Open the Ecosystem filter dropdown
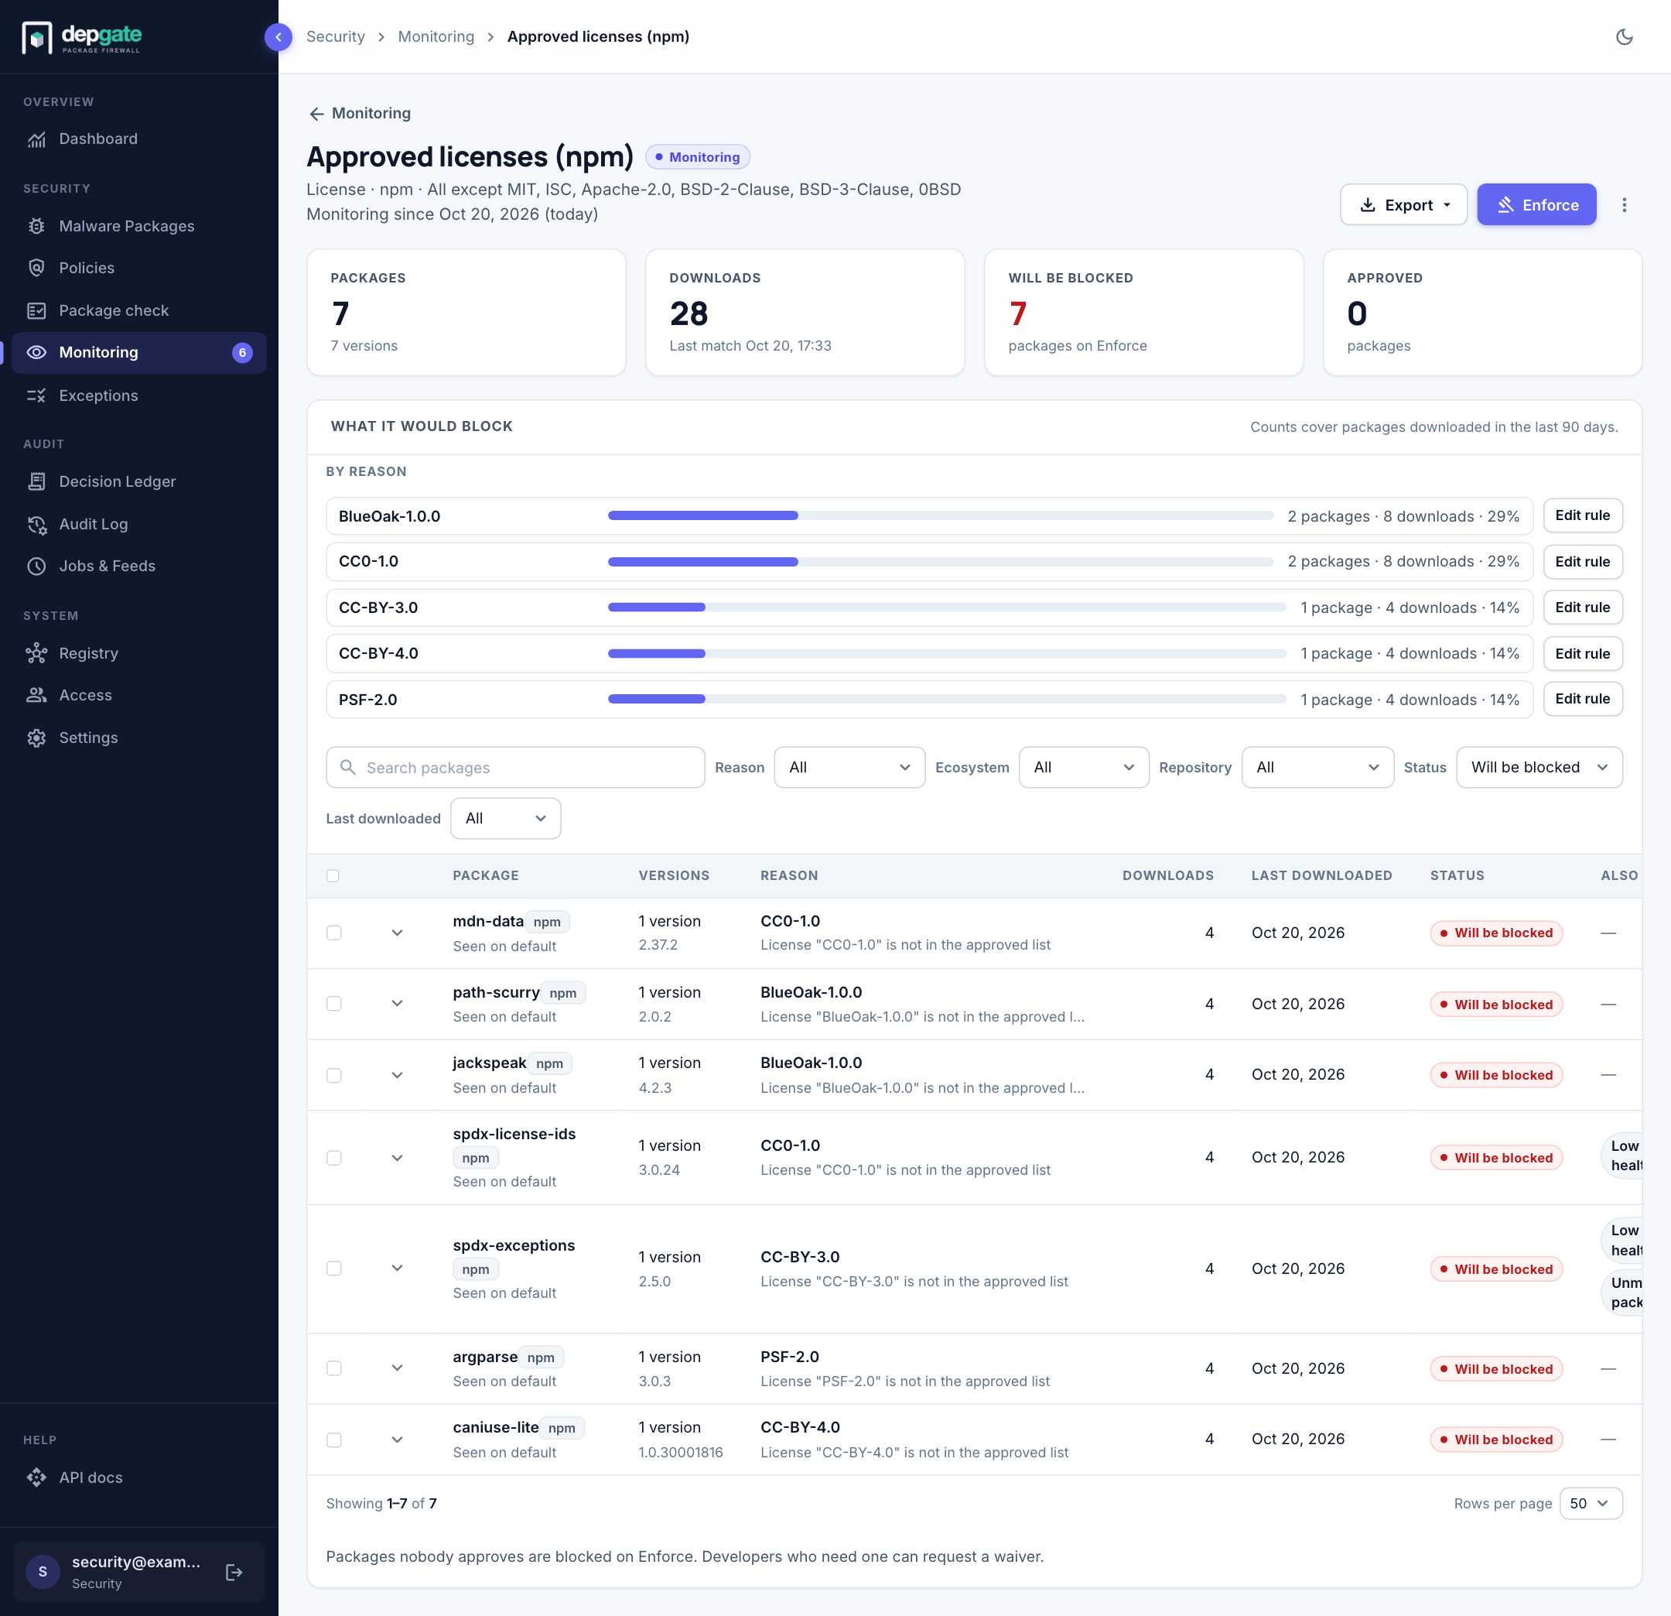 tap(1084, 768)
